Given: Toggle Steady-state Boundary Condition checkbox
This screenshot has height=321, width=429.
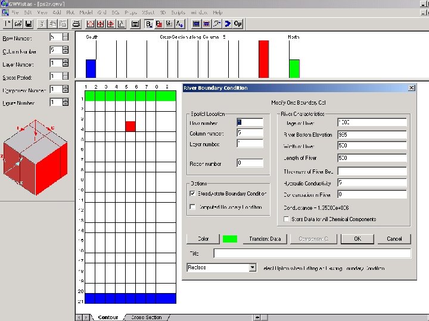Looking at the screenshot, I should [x=192, y=194].
